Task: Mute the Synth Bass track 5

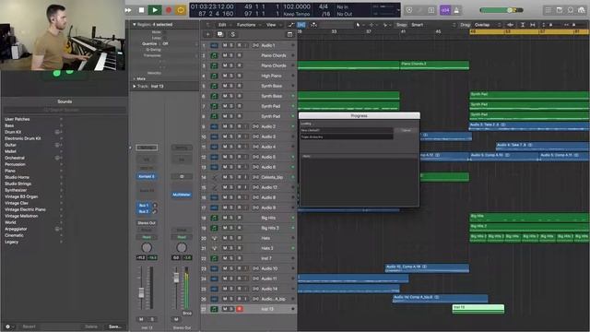Action: coord(225,86)
